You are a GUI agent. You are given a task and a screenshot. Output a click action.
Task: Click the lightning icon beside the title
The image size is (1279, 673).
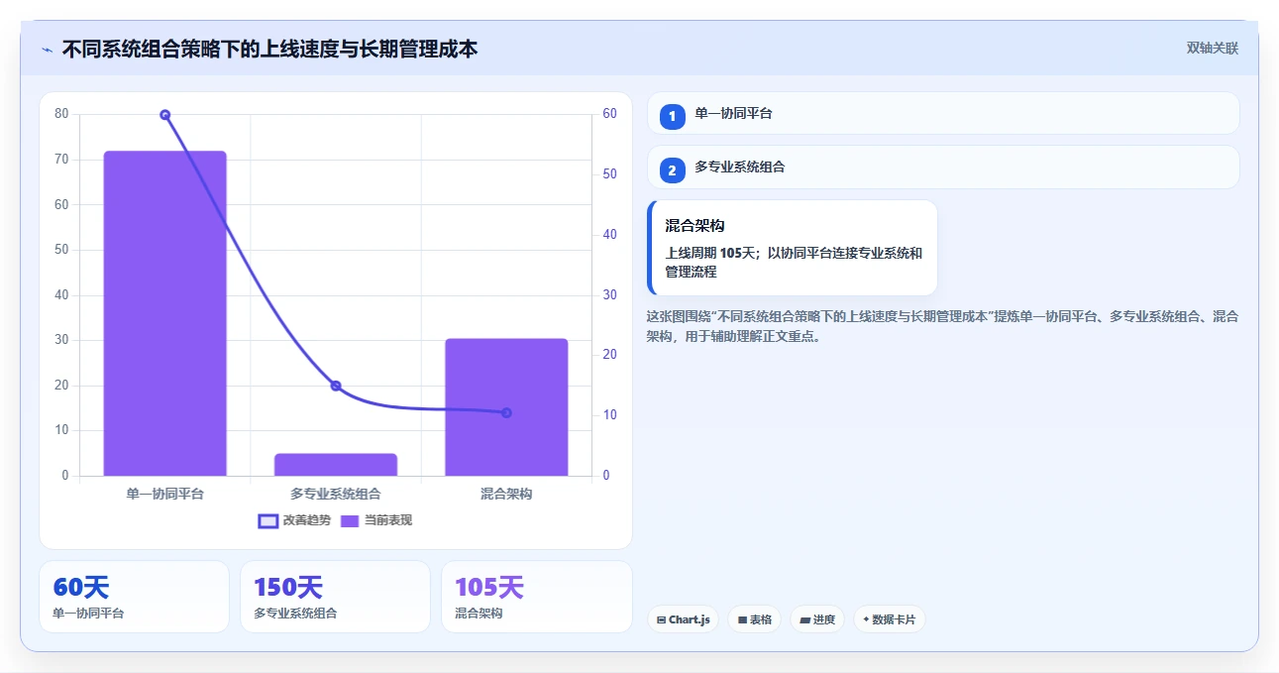pos(47,49)
